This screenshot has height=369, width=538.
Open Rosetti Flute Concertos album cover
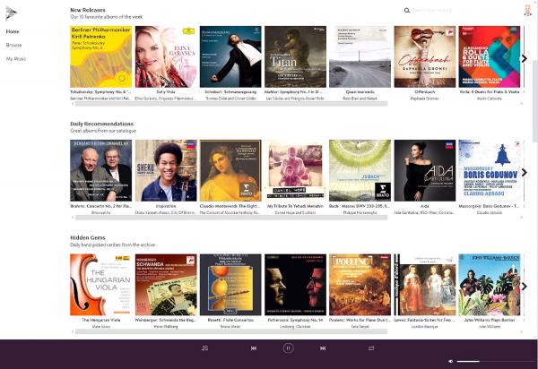pos(230,285)
